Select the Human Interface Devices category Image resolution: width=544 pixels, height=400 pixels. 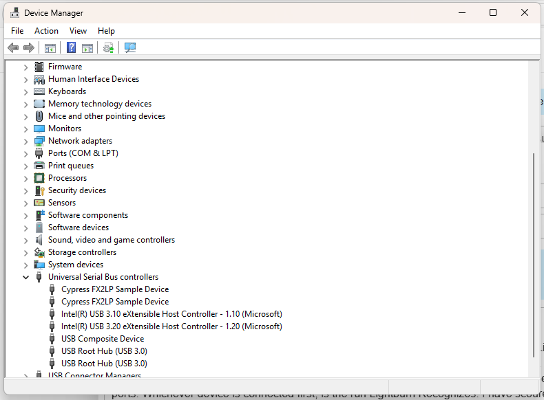(93, 79)
